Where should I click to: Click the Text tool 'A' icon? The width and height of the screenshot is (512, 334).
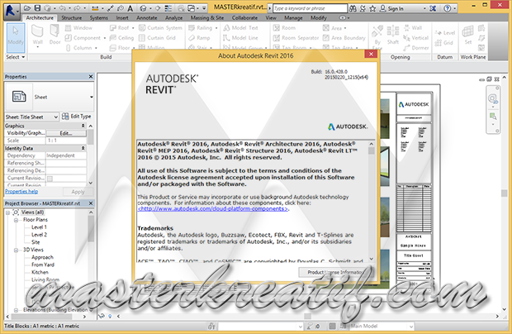pyautogui.click(x=130, y=8)
